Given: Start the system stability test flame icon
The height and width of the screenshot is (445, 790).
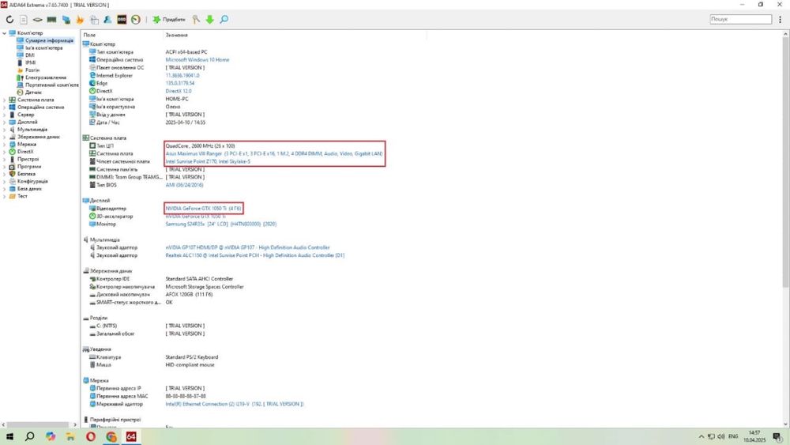Looking at the screenshot, I should pos(80,19).
